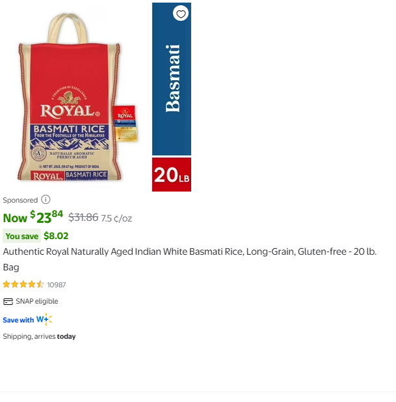This screenshot has height=402, width=396.
Task: Click the SNAP eligible card icon
Action: click(x=8, y=302)
